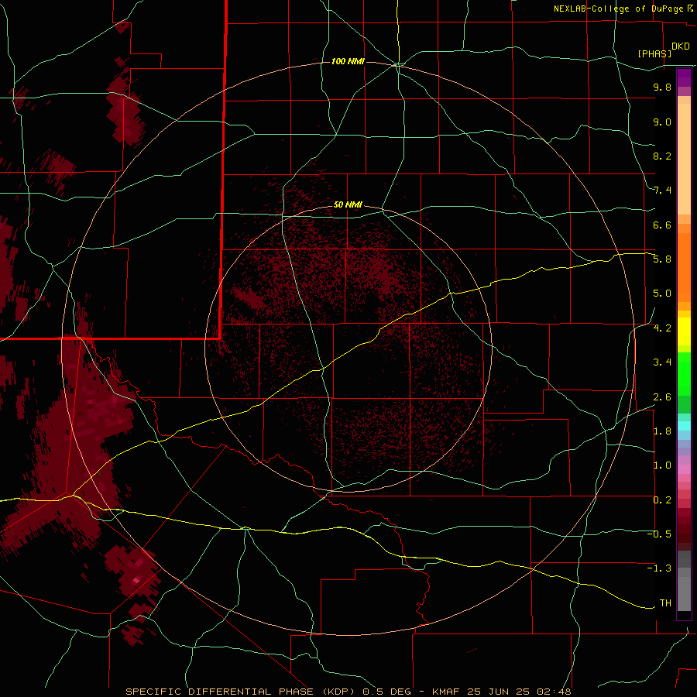Click the 100 NMI range ring label

coord(348,61)
